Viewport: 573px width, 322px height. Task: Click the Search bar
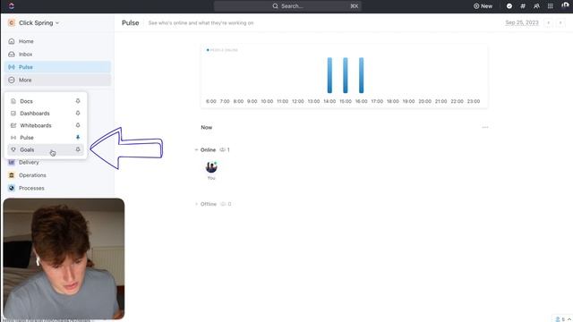pos(287,6)
